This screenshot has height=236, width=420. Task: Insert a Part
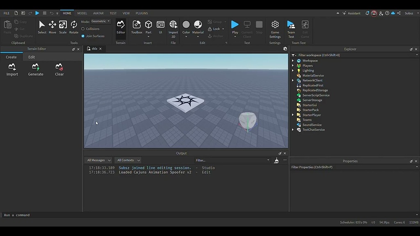tap(148, 25)
